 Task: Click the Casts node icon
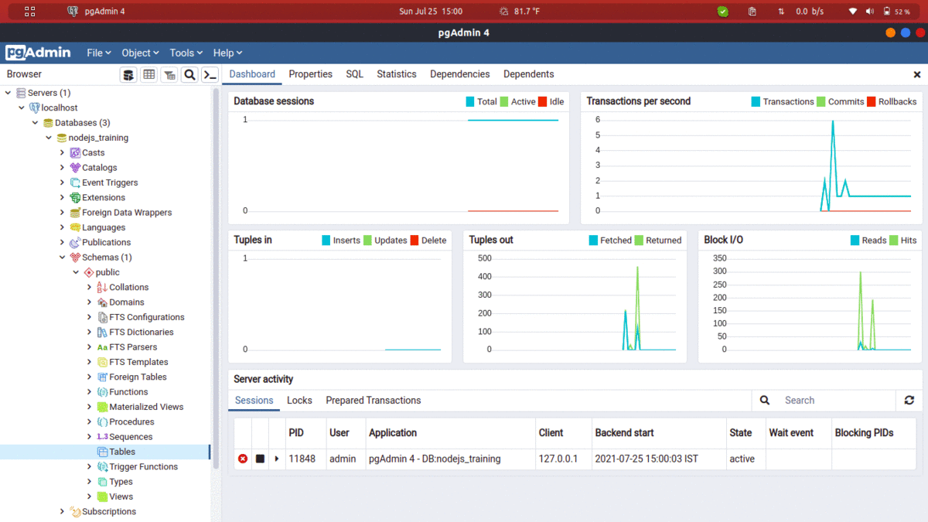(75, 153)
